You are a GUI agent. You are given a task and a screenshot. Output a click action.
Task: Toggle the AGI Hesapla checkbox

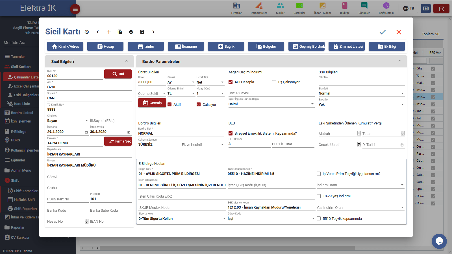pyautogui.click(x=231, y=82)
